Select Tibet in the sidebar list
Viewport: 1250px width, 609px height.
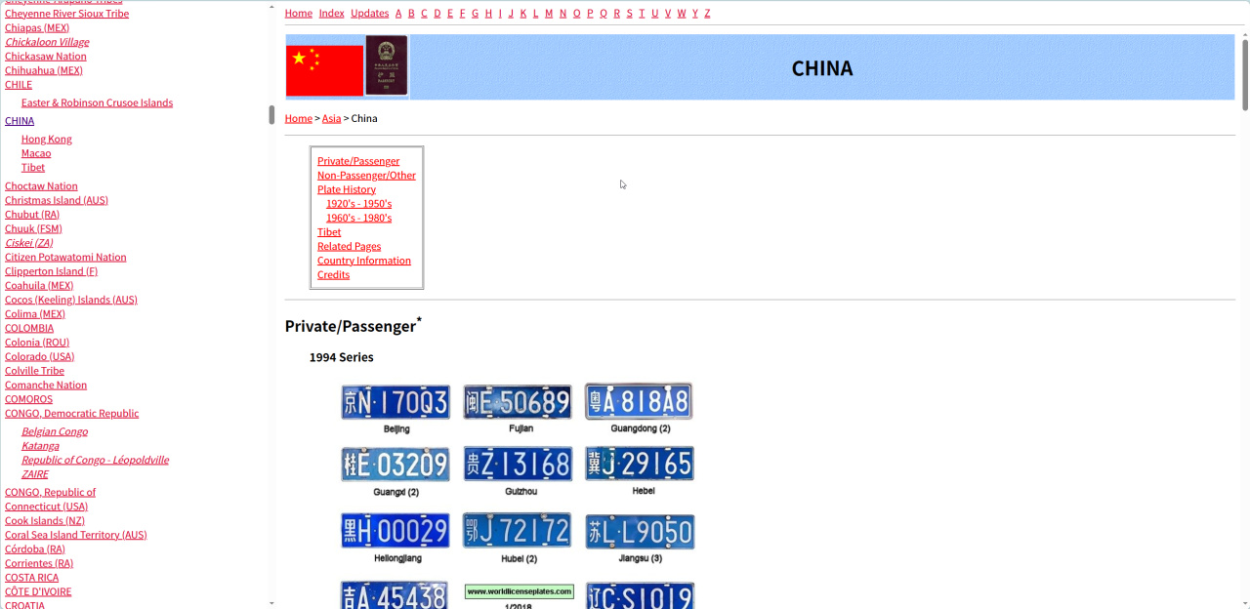(33, 167)
